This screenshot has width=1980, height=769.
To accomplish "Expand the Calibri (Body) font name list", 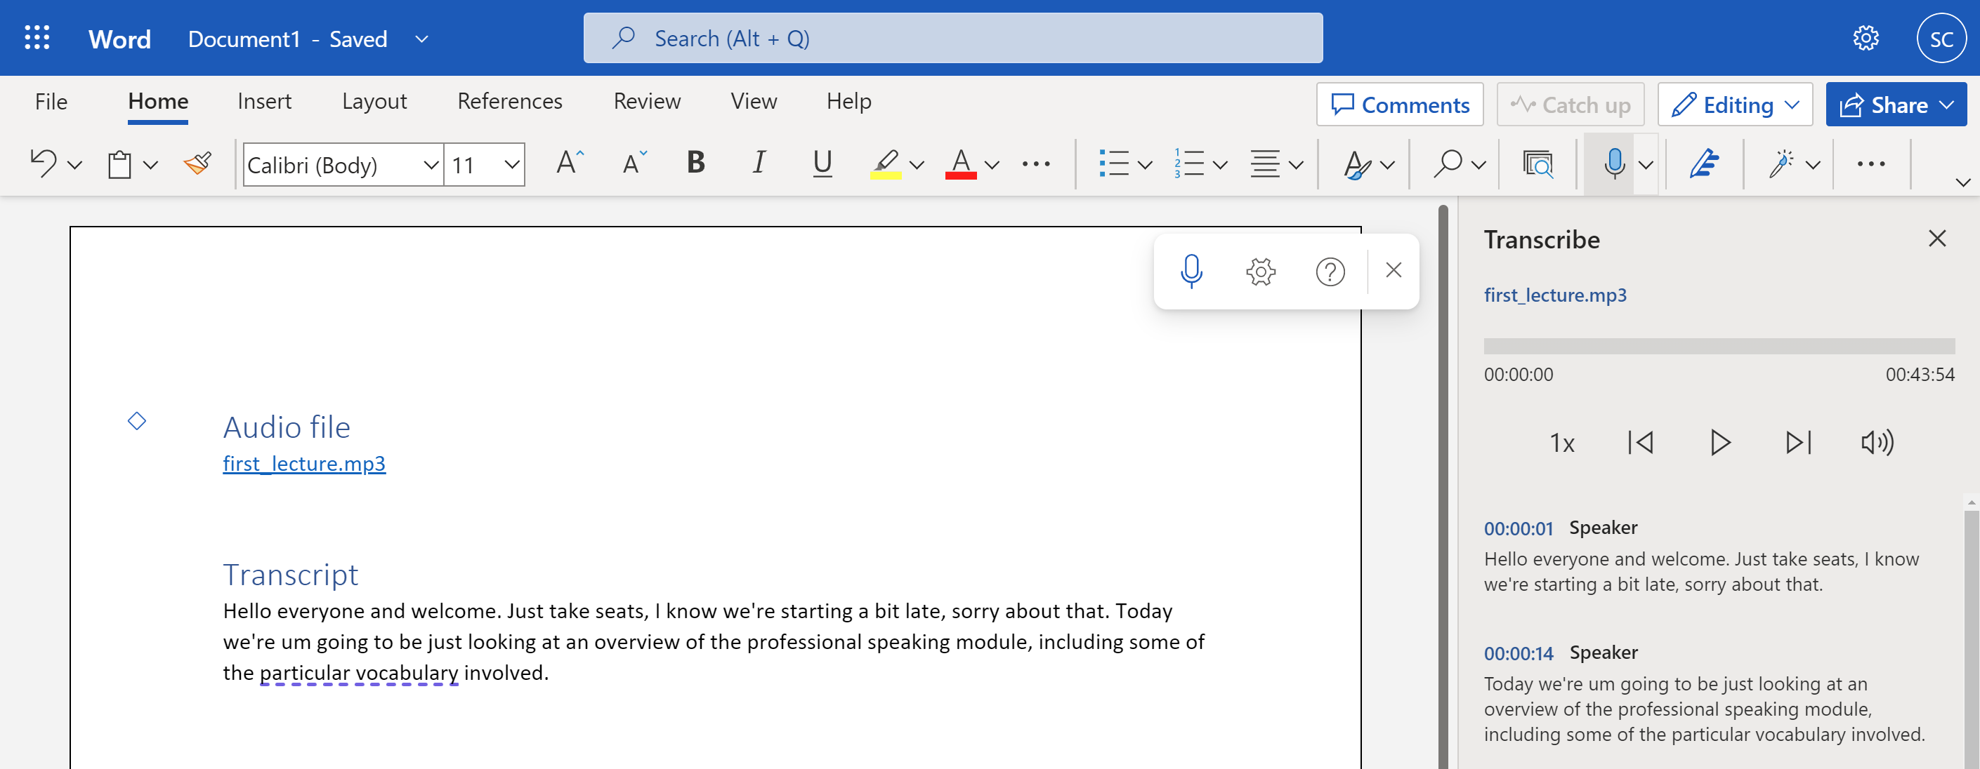I will [x=431, y=164].
